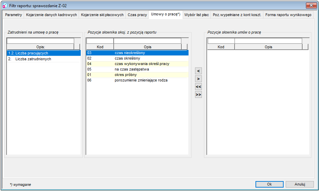Focus filter field above left Opis: column
This screenshot has height=191, width=319.
click(x=41, y=41)
